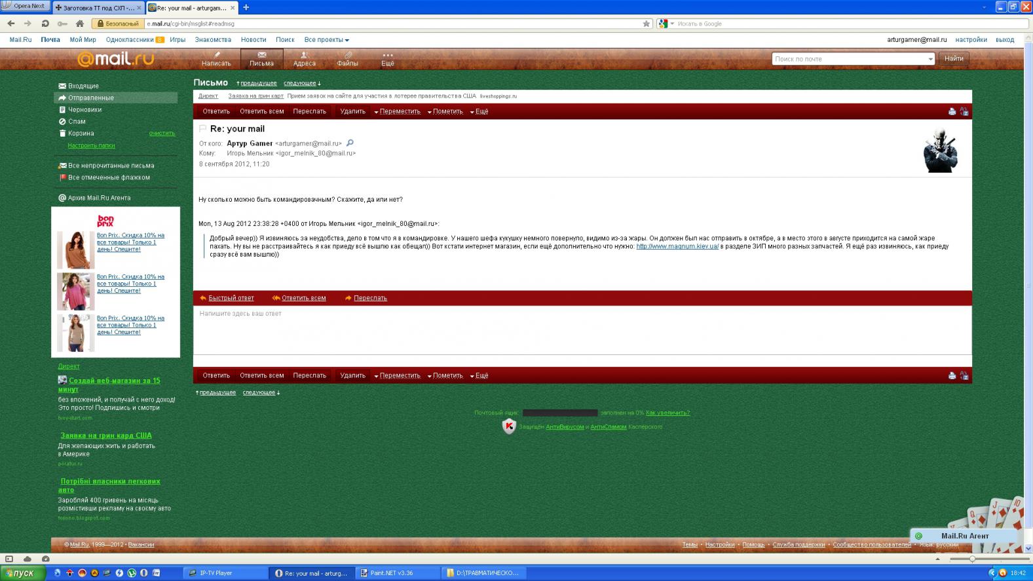Image resolution: width=1033 pixels, height=581 pixels.
Task: Open the Mail.Ru Агент panel
Action: [x=964, y=536]
